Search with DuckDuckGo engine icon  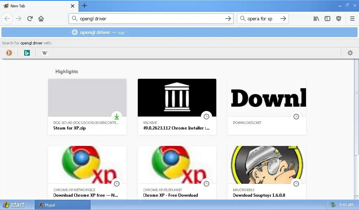[x=9, y=53]
